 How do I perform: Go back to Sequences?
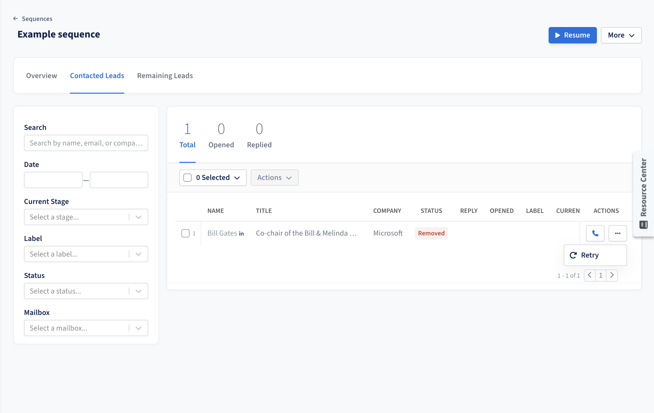point(33,19)
